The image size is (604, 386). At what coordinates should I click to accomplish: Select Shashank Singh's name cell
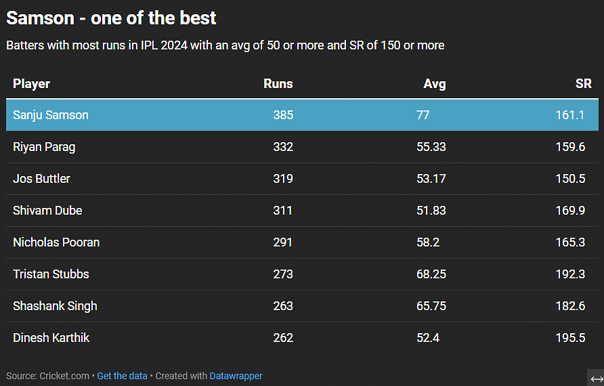coord(55,306)
